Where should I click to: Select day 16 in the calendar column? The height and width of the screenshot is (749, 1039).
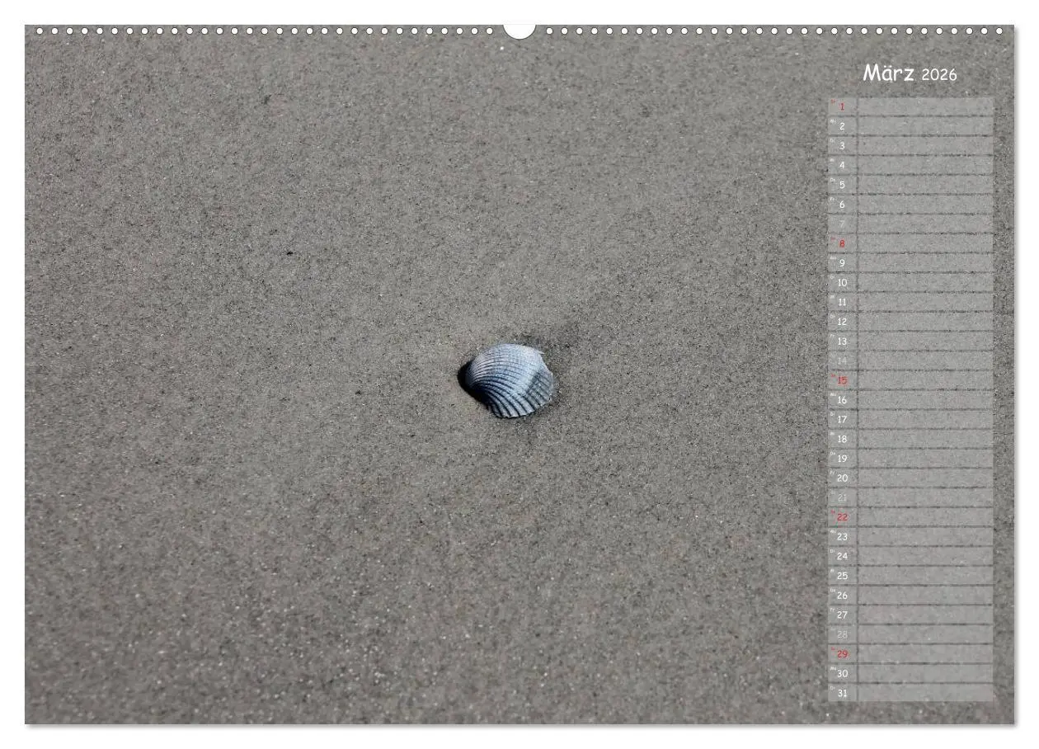(842, 400)
